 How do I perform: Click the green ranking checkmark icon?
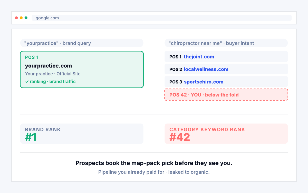(x=27, y=82)
